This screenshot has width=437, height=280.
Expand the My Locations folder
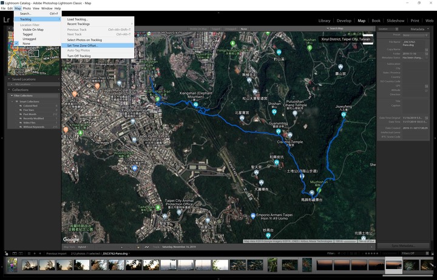[x=12, y=84]
